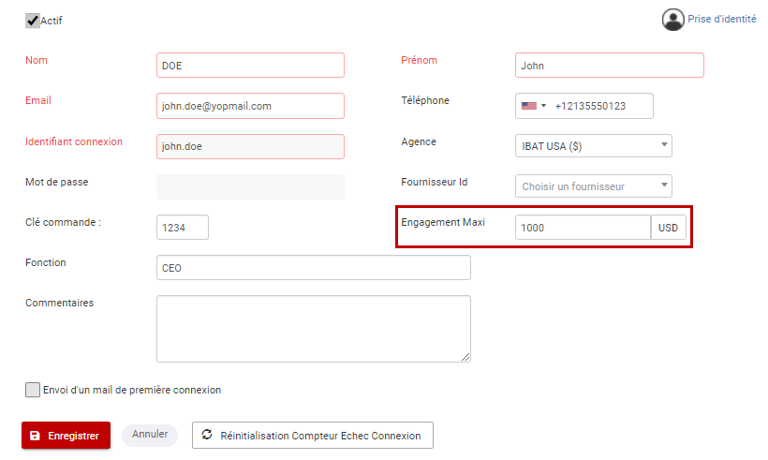Click the Prénom field containing John
This screenshot has height=460, width=768.
[x=610, y=66]
